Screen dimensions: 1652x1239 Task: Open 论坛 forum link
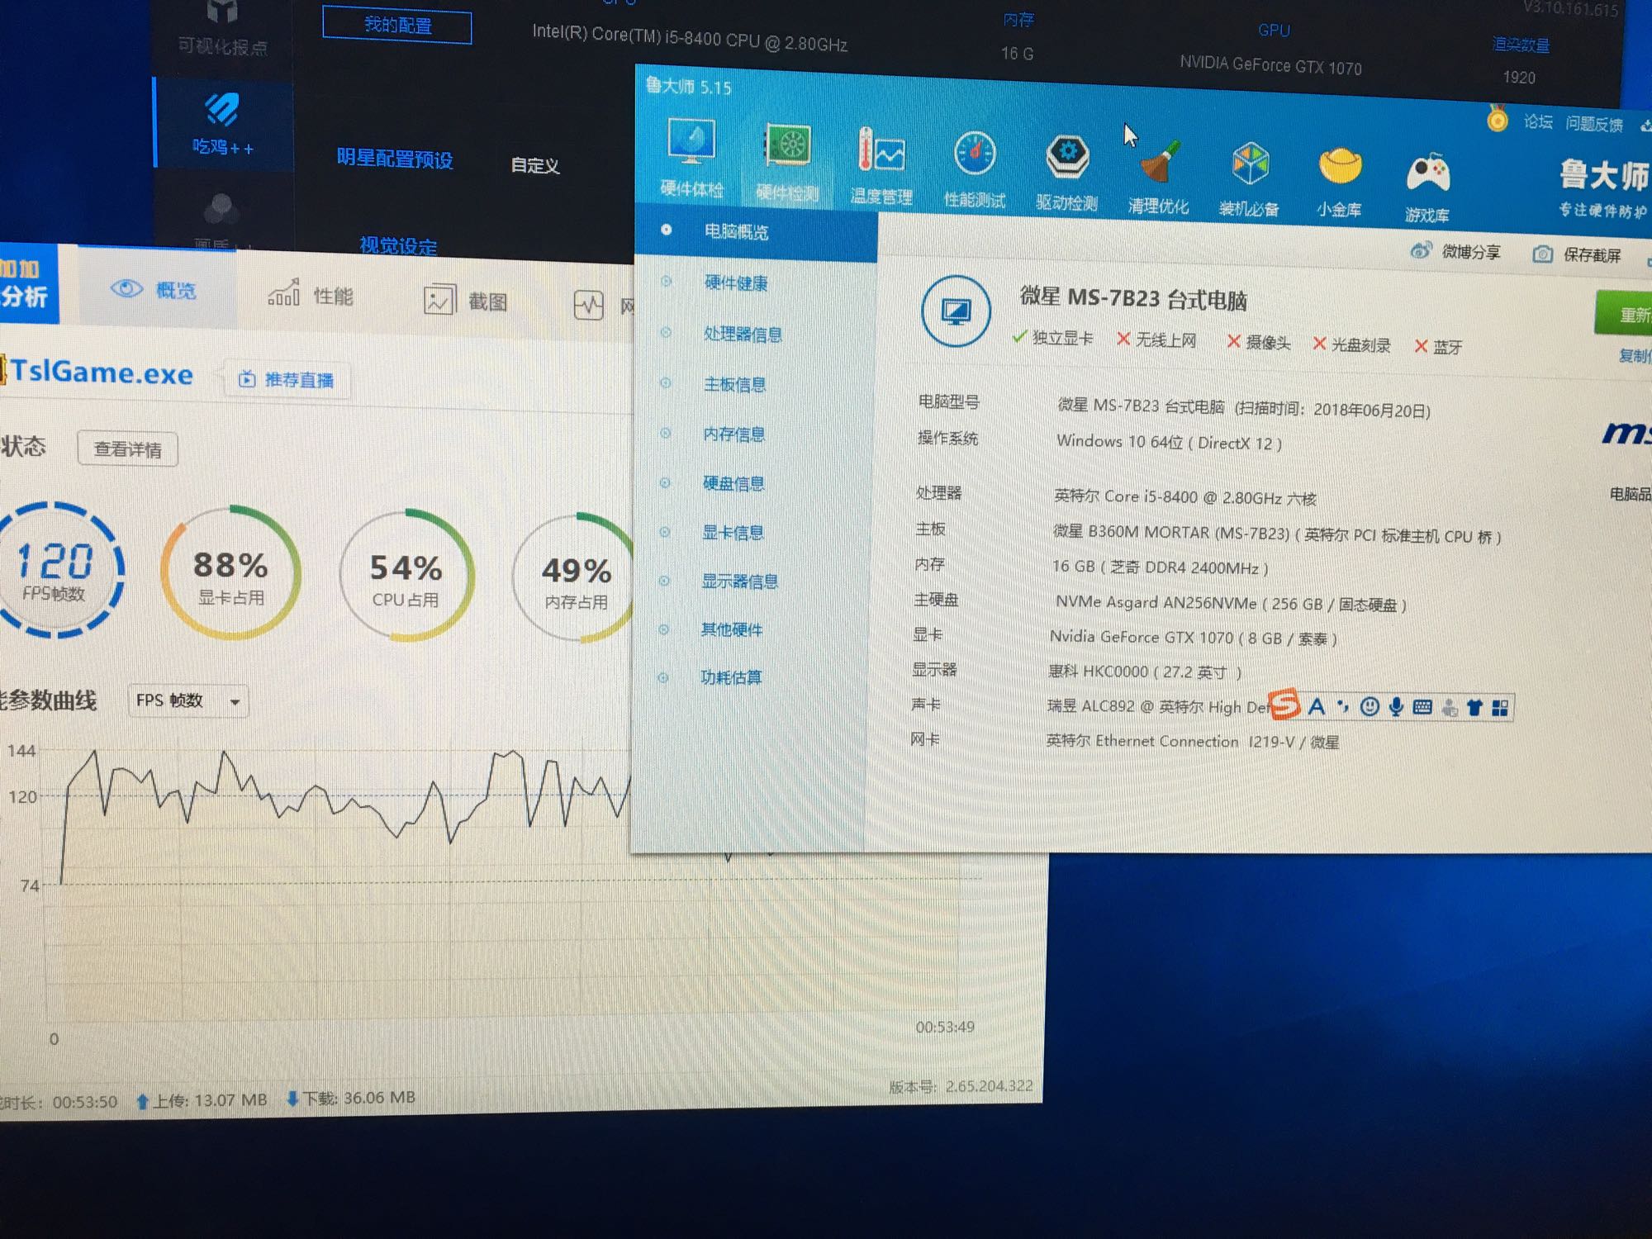pos(1538,122)
